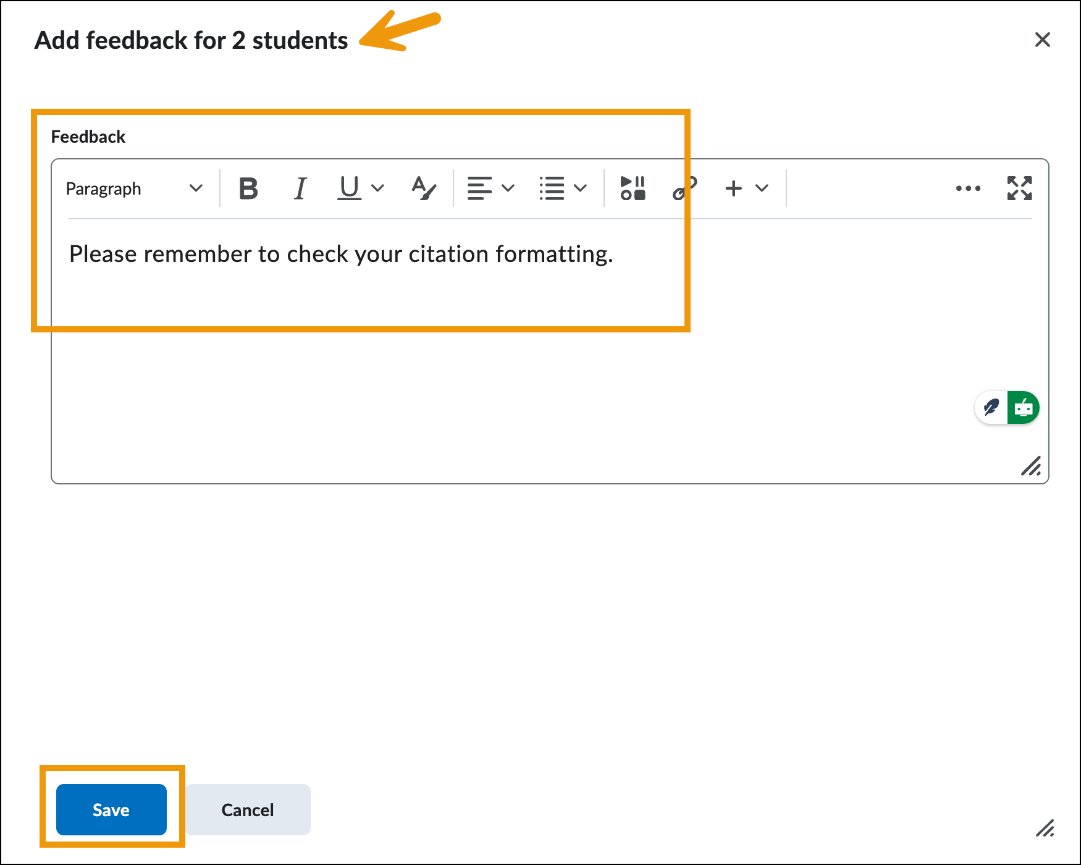The height and width of the screenshot is (865, 1081).
Task: Expand the insert other options chevron
Action: tap(762, 188)
